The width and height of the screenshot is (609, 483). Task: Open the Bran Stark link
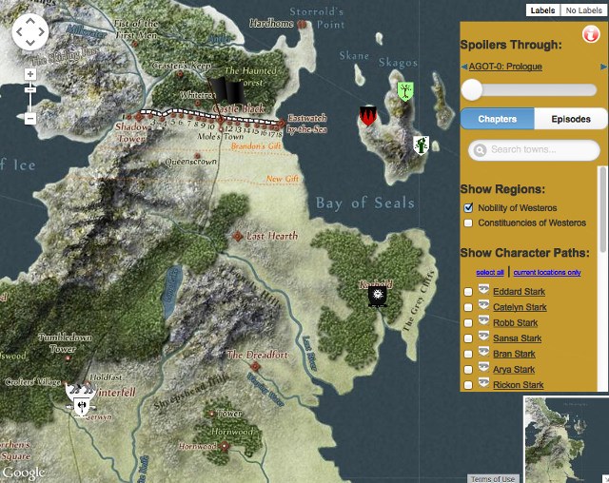pyautogui.click(x=514, y=354)
